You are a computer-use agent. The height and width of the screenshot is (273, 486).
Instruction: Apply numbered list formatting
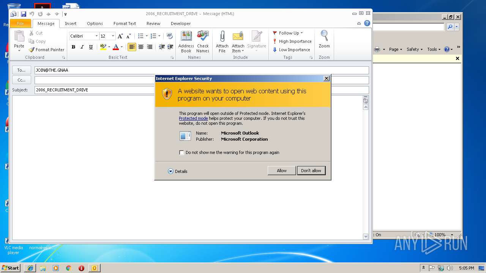pos(153,36)
